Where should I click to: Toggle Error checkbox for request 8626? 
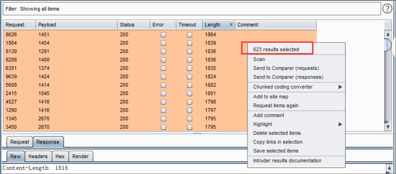point(164,35)
